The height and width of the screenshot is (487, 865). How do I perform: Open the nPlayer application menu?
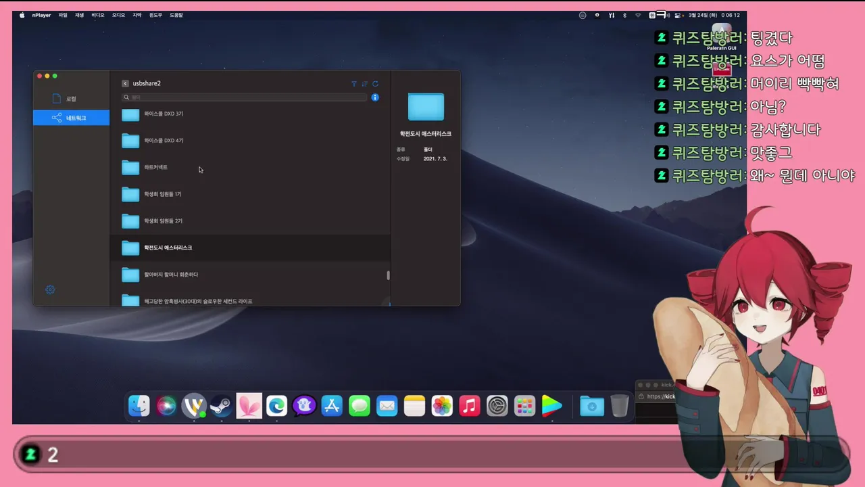point(41,15)
